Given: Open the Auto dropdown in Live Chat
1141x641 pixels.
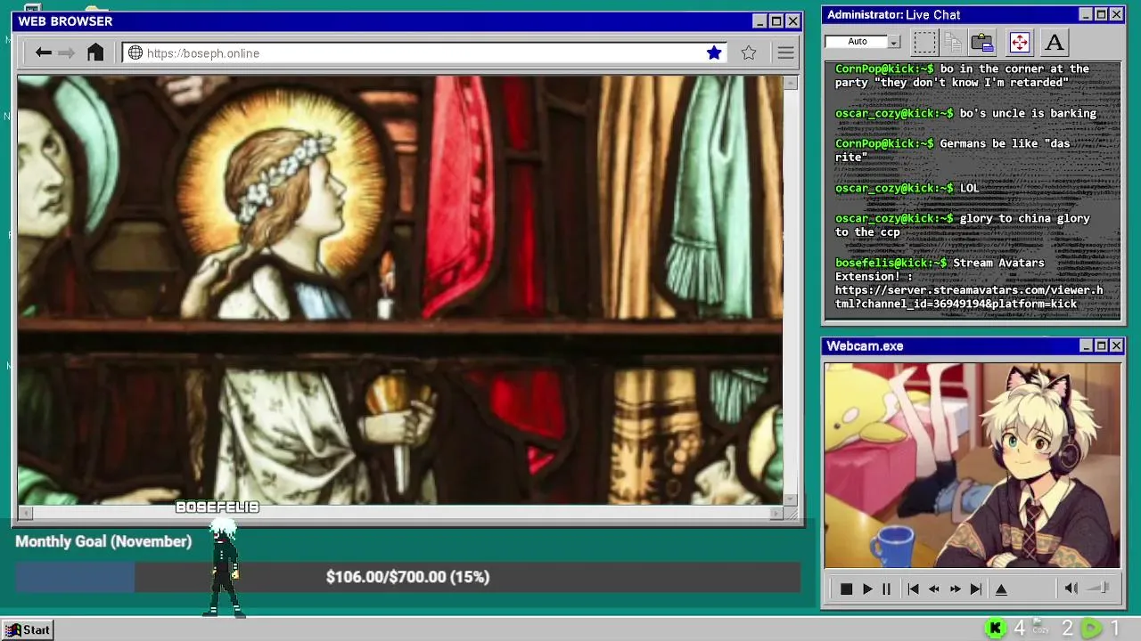Looking at the screenshot, I should (x=894, y=42).
